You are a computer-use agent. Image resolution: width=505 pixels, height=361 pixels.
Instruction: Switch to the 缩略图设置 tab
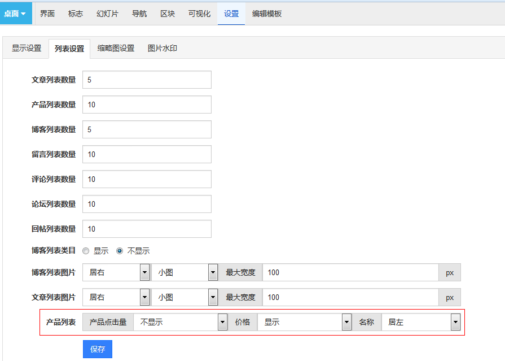click(116, 49)
